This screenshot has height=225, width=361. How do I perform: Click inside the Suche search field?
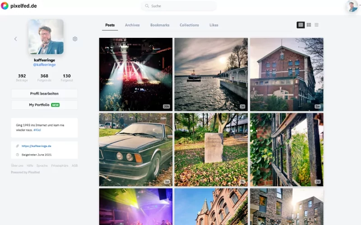coord(179,6)
